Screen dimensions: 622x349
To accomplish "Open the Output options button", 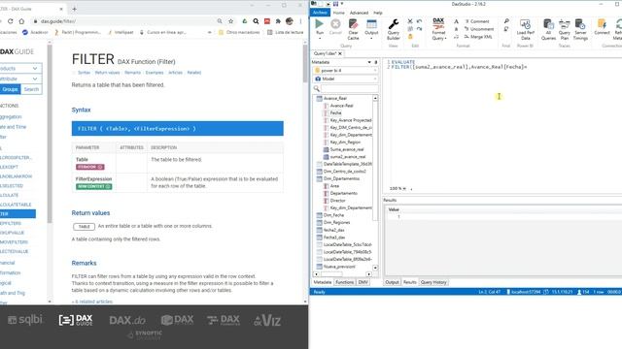I will click(371, 29).
